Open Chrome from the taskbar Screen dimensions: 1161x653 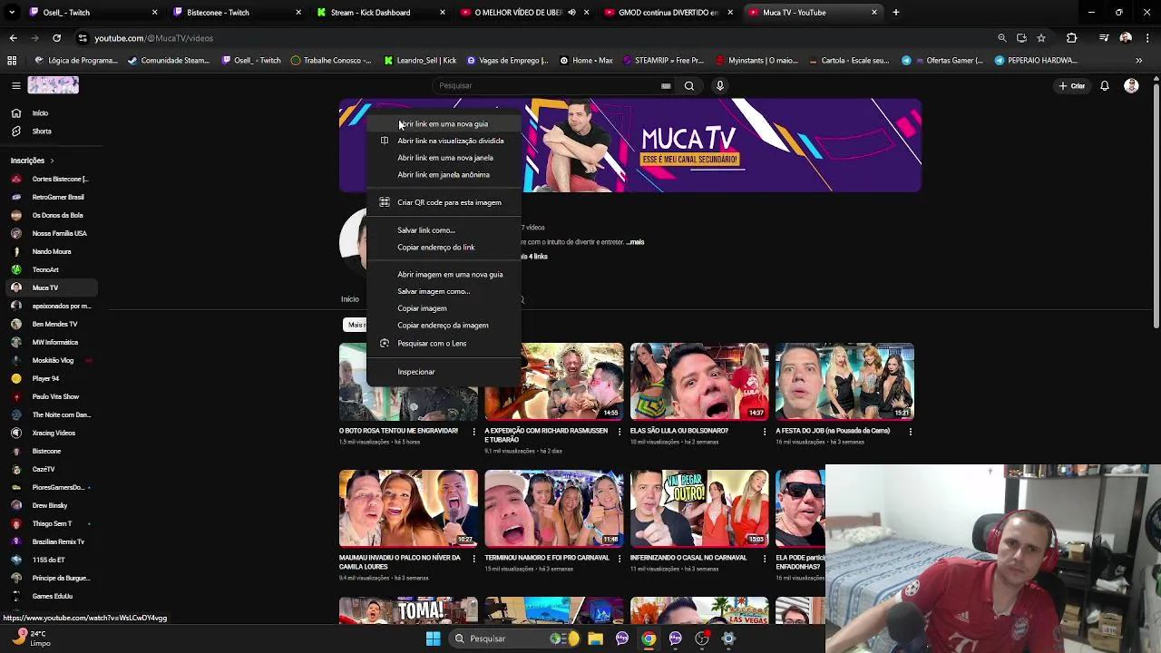649,638
